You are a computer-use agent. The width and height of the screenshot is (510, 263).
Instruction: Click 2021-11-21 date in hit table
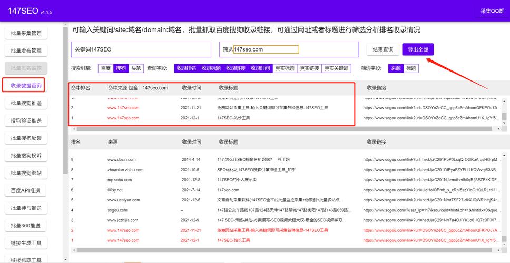point(191,108)
